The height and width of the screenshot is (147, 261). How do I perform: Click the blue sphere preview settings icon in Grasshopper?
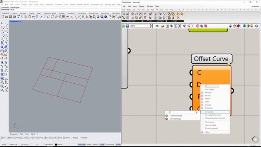(257, 26)
